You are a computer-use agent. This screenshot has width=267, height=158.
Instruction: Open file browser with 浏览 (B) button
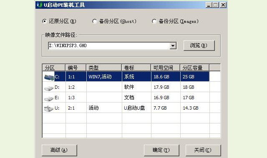(199, 45)
